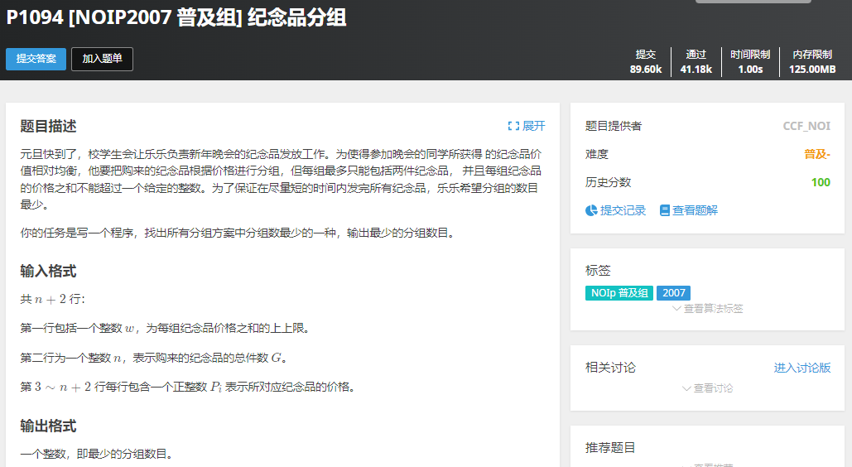This screenshot has width=852, height=467.
Task: Click the 推荐题目 heading
Action: tap(610, 448)
